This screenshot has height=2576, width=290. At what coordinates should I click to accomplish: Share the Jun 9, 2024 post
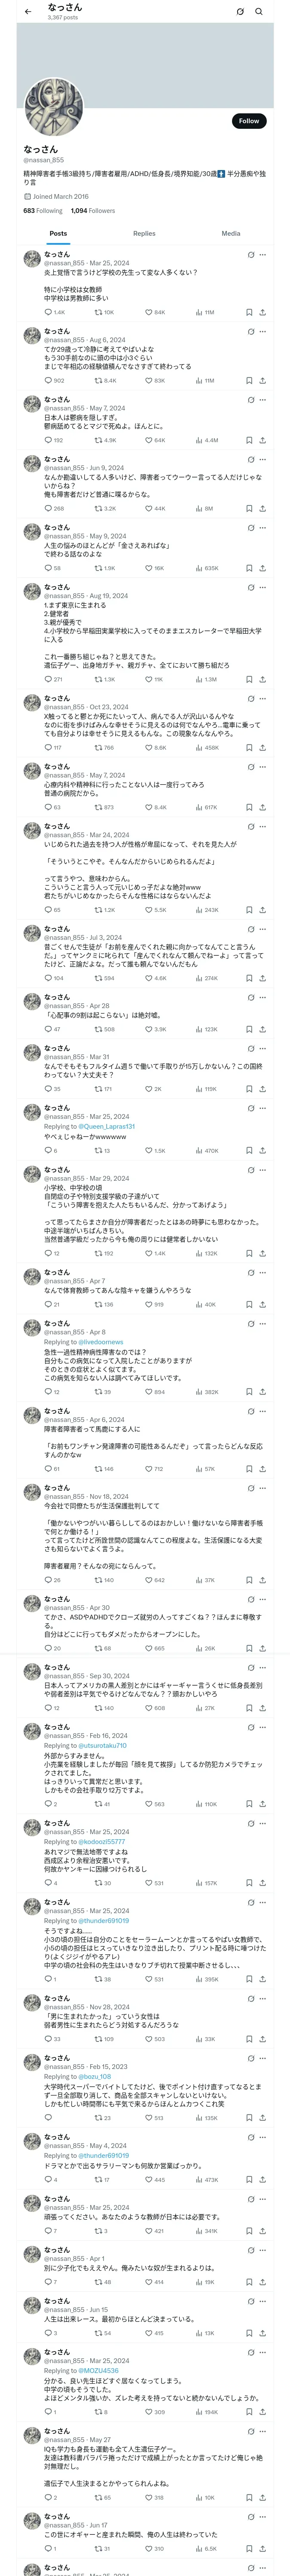pos(262,508)
